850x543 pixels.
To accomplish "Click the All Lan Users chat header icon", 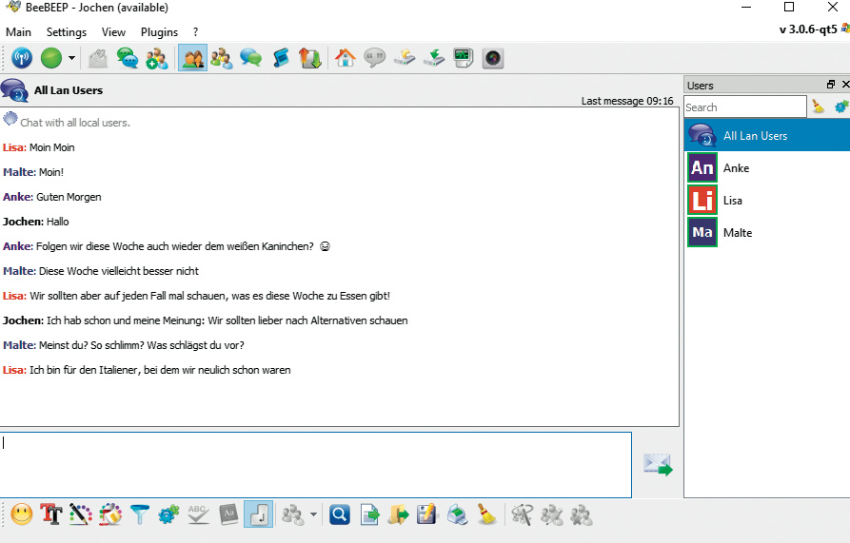I will (x=14, y=90).
